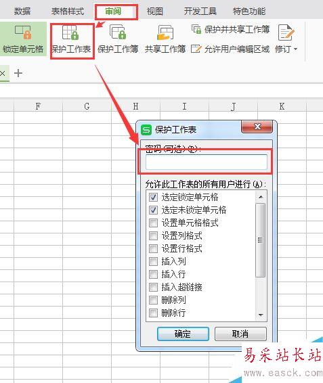The height and width of the screenshot is (383, 323).
Task: Cancel dialog with the 取消 button
Action: (240, 334)
